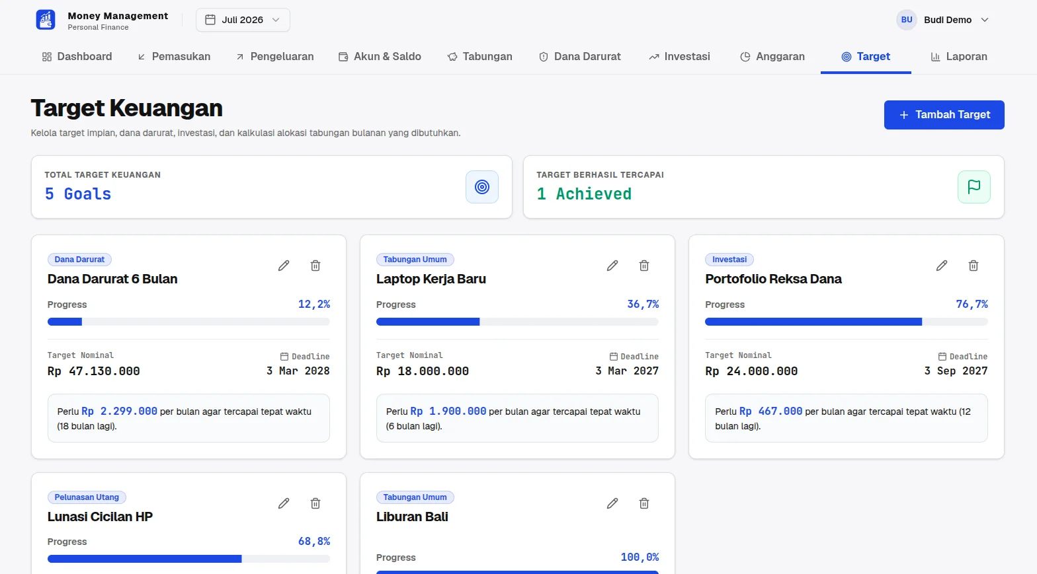
Task: Edit the Dana Darurat 6 Bulan target
Action: [x=284, y=266]
